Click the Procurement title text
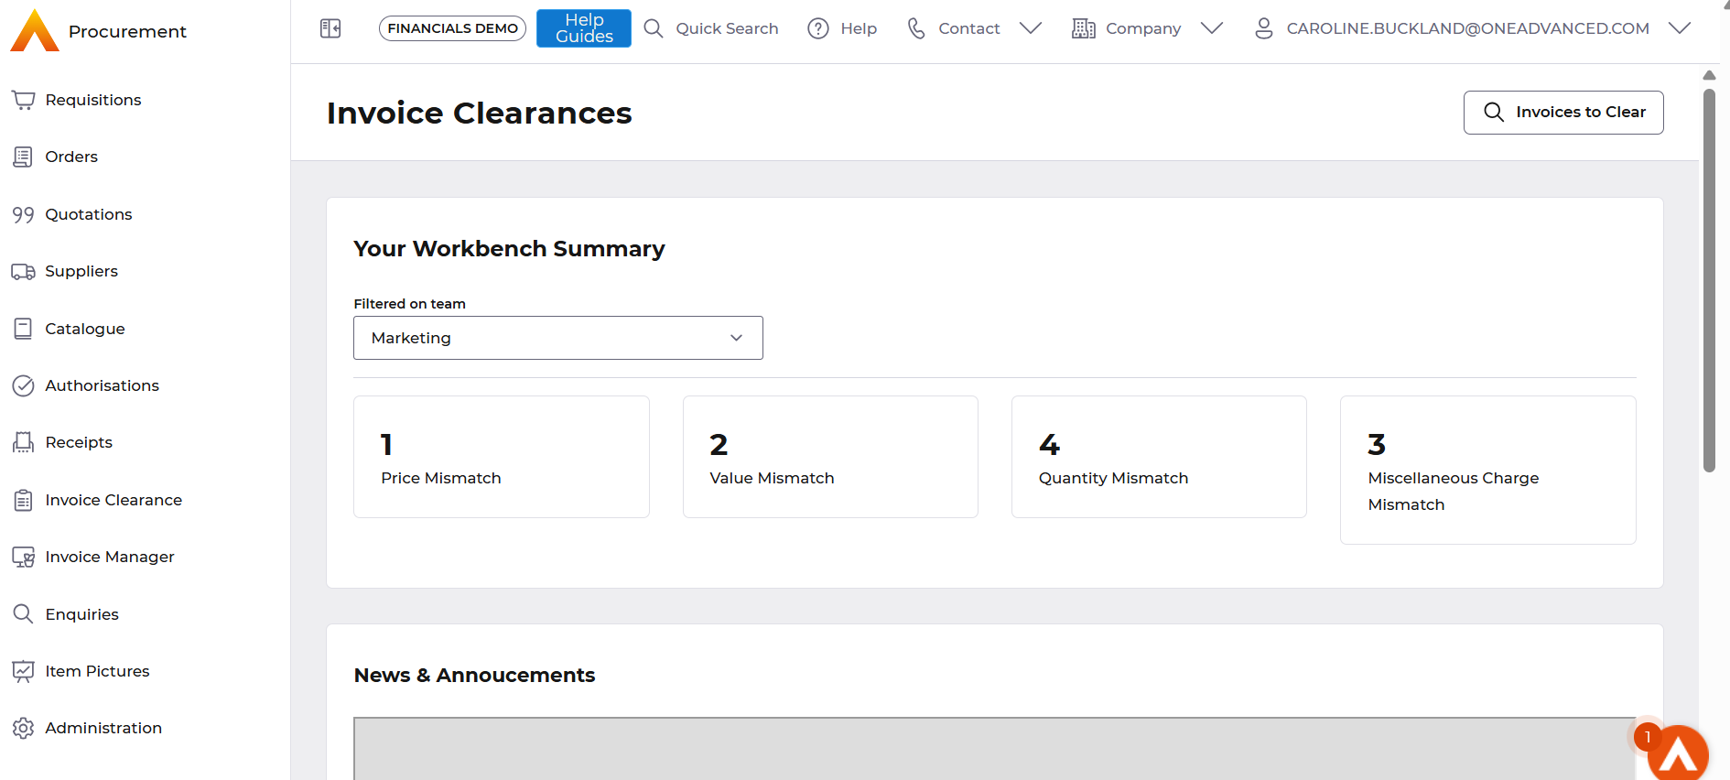Image resolution: width=1730 pixels, height=780 pixels. pos(127,31)
